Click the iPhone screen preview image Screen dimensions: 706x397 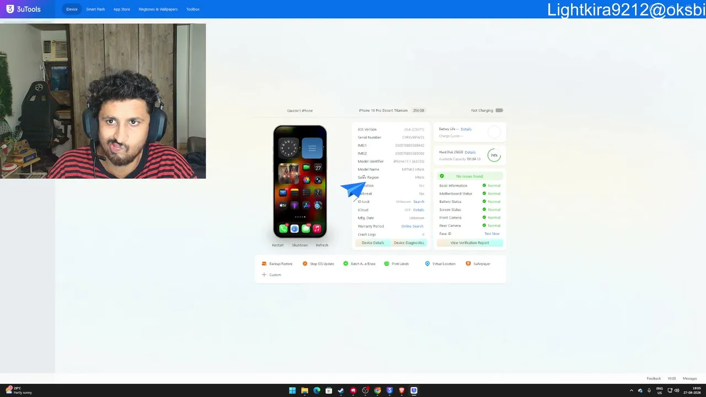(x=300, y=182)
